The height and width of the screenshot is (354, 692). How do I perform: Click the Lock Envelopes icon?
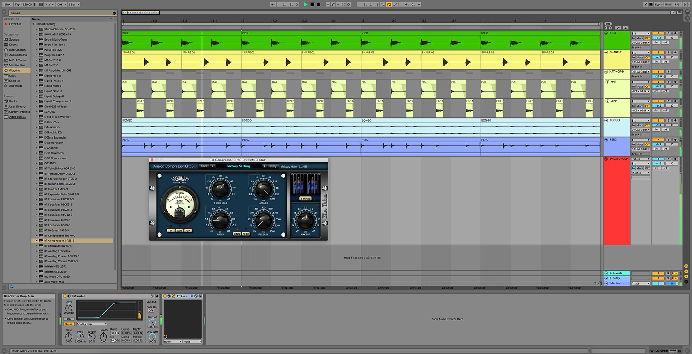pyautogui.click(x=626, y=28)
